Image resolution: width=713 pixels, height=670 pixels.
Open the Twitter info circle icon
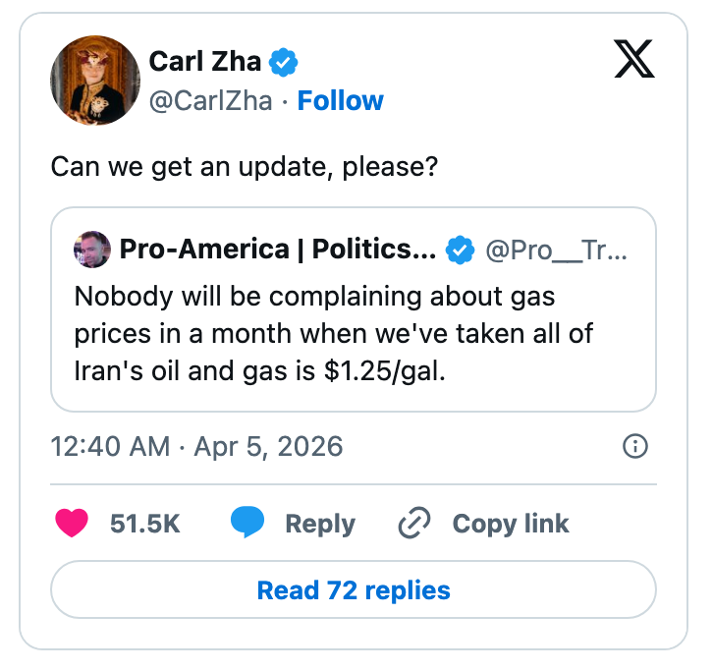pos(635,447)
